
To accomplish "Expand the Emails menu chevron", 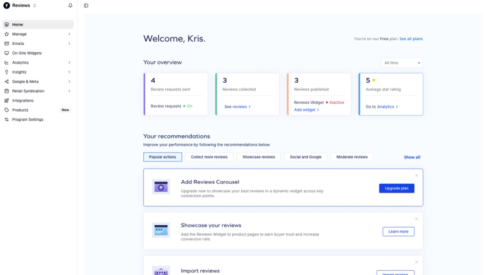I will point(69,44).
